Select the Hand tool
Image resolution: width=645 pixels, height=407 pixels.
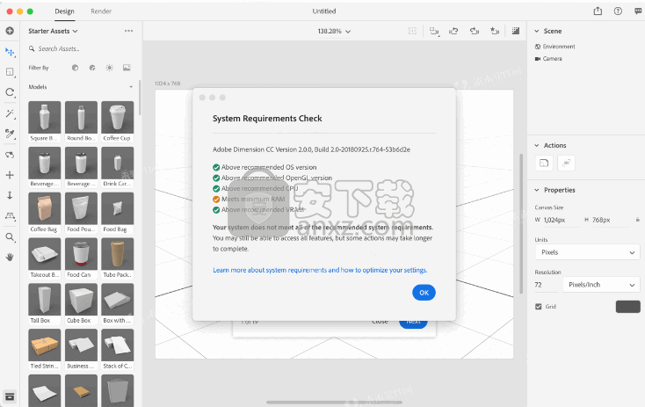(10, 258)
